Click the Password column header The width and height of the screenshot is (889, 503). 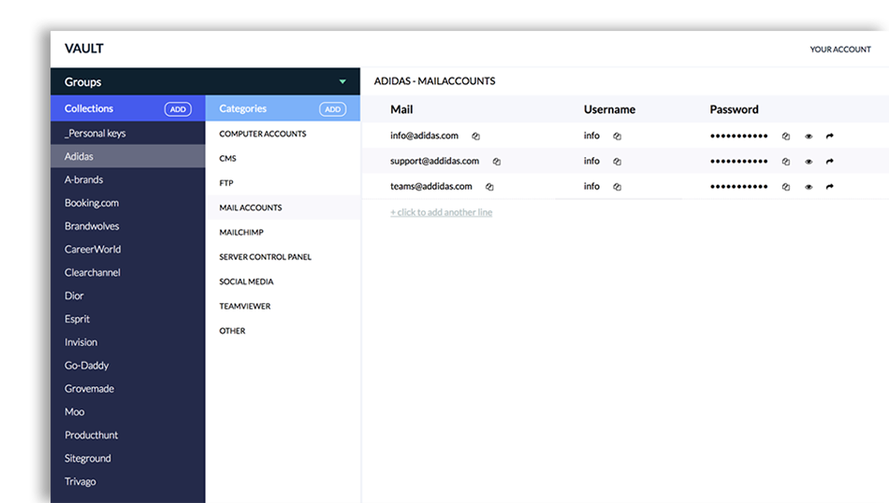pos(734,109)
